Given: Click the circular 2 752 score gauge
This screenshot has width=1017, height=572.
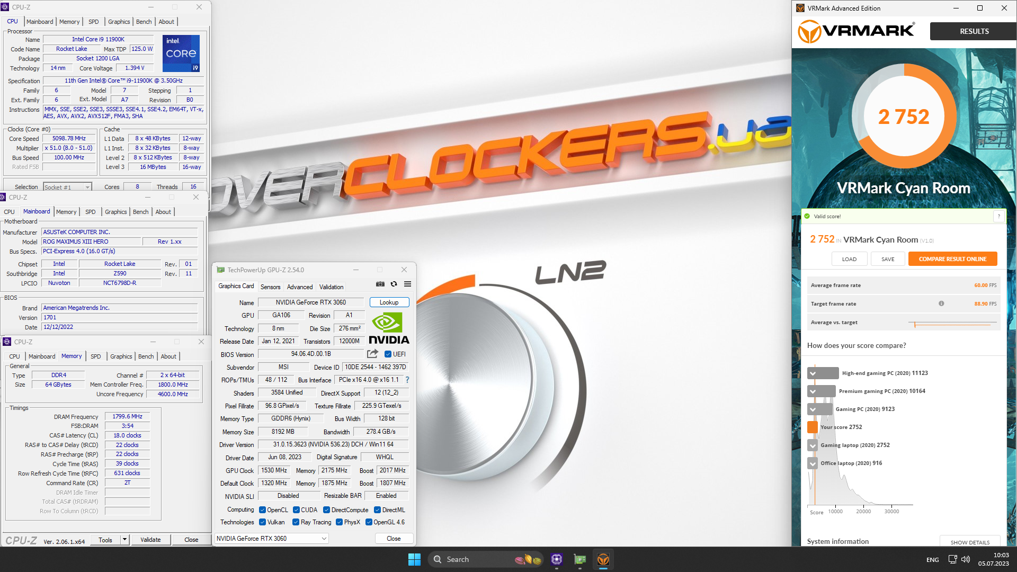Looking at the screenshot, I should tap(904, 117).
